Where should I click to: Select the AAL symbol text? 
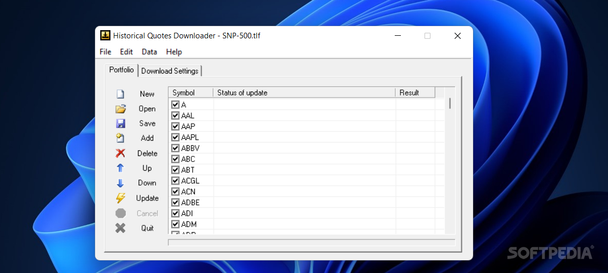(188, 116)
